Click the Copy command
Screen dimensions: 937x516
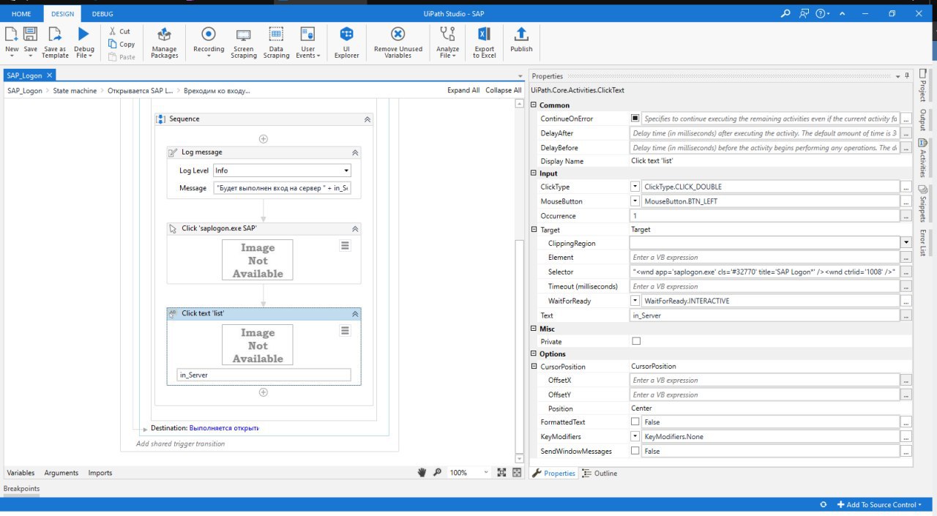pos(121,44)
